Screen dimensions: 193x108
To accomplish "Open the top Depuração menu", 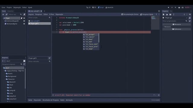I will coord(17,7).
